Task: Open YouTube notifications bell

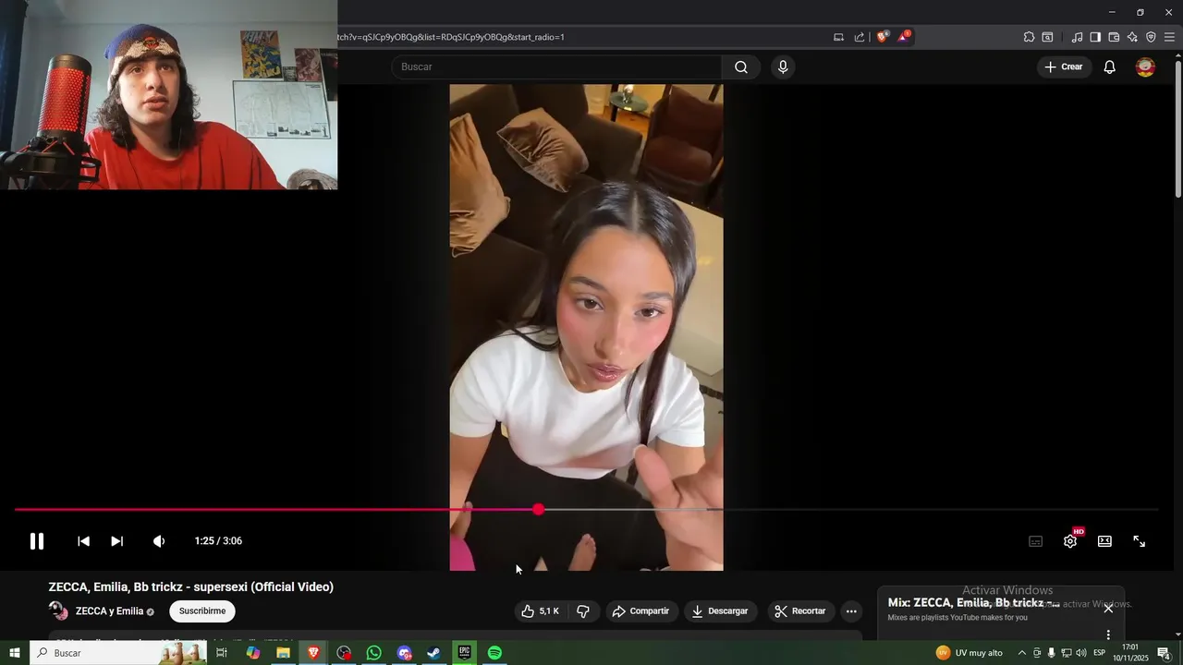Action: [1110, 66]
